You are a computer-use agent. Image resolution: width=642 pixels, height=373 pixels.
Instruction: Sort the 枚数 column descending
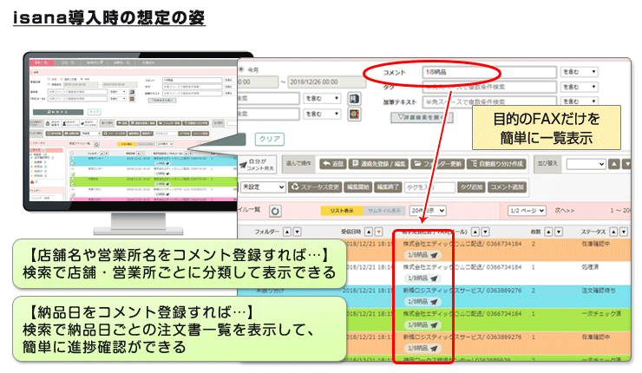tap(559, 232)
